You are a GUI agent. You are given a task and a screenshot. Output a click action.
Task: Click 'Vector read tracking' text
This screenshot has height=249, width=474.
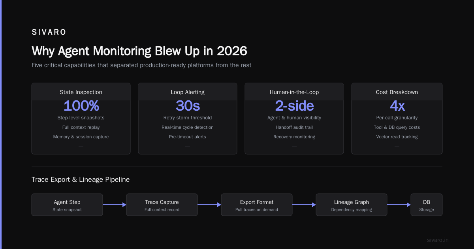pyautogui.click(x=397, y=137)
